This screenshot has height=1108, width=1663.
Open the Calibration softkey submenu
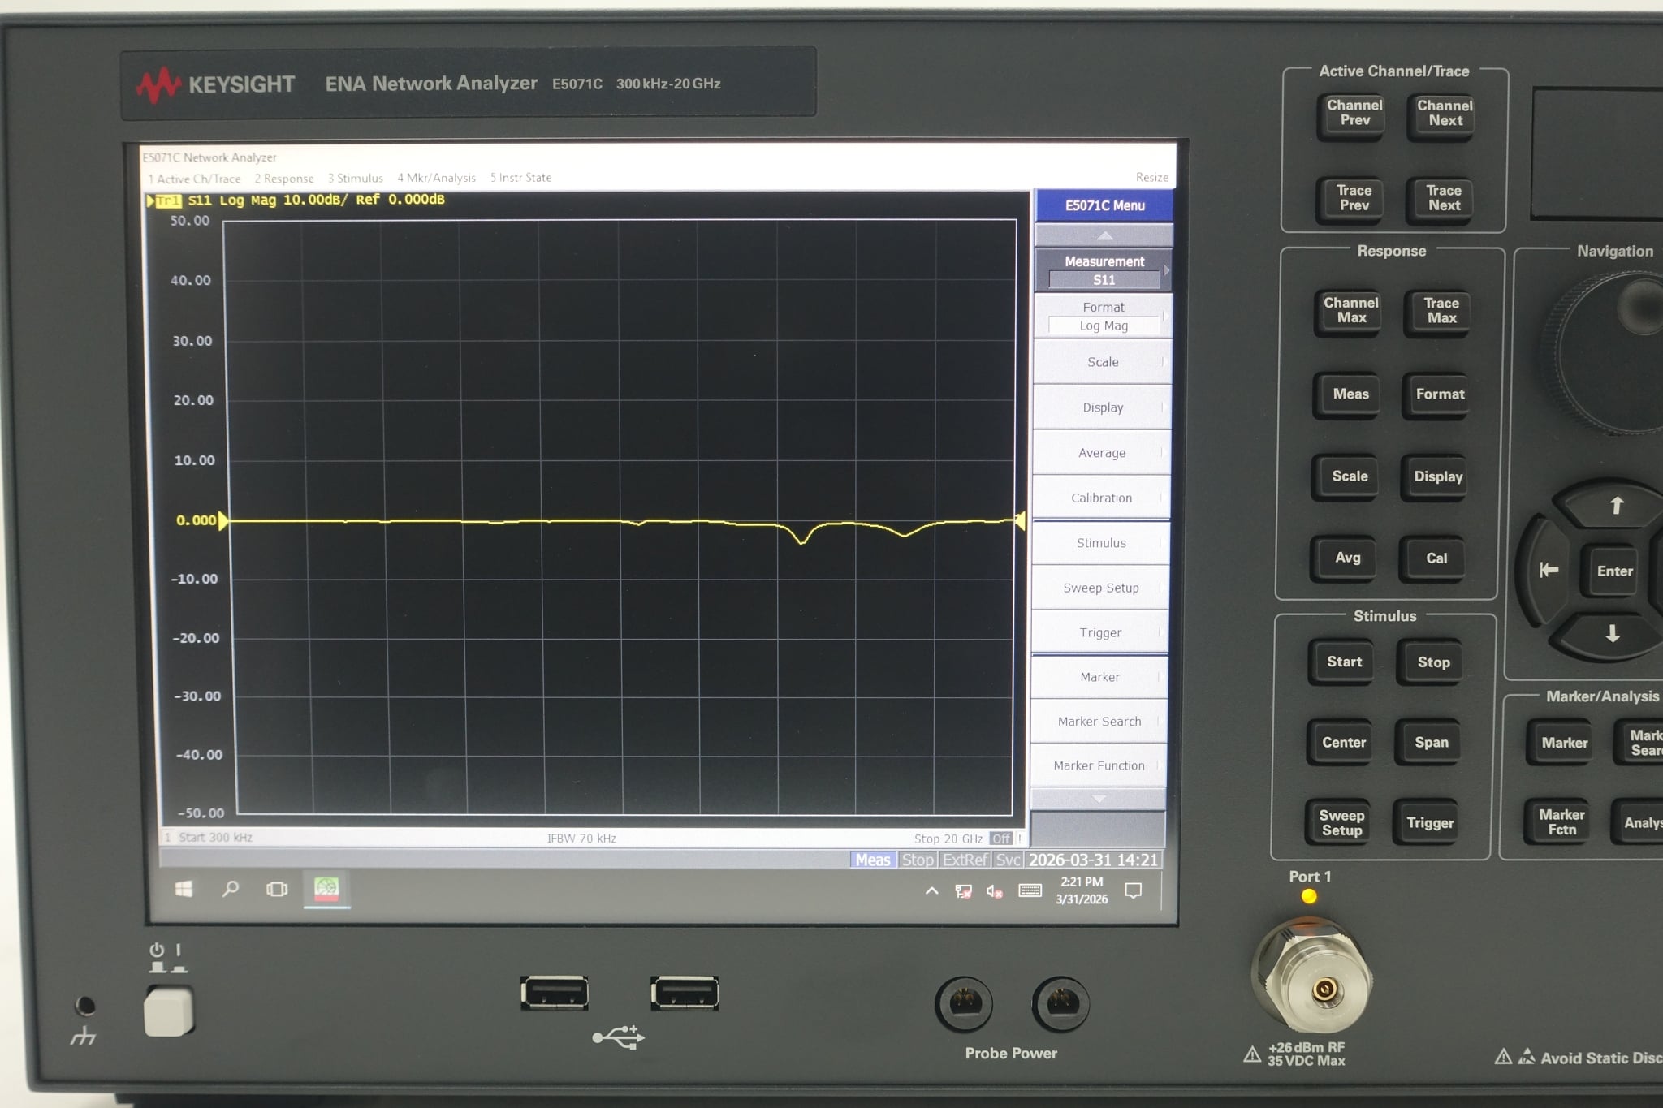pos(1101,498)
